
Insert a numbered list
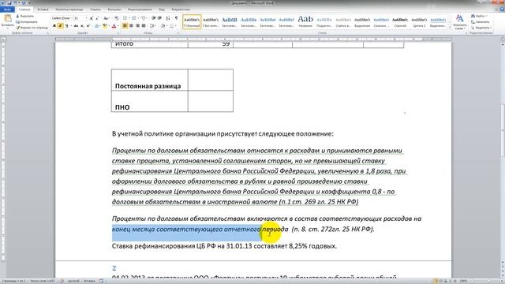click(135, 18)
